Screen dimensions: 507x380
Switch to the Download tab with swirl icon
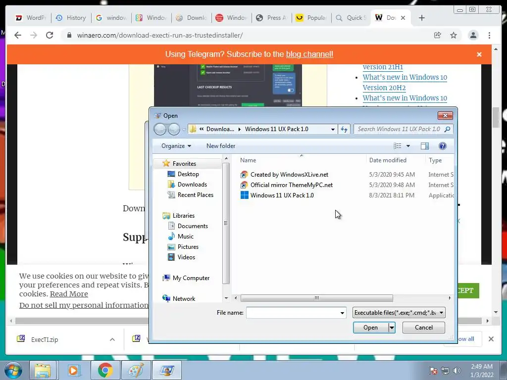(192, 18)
